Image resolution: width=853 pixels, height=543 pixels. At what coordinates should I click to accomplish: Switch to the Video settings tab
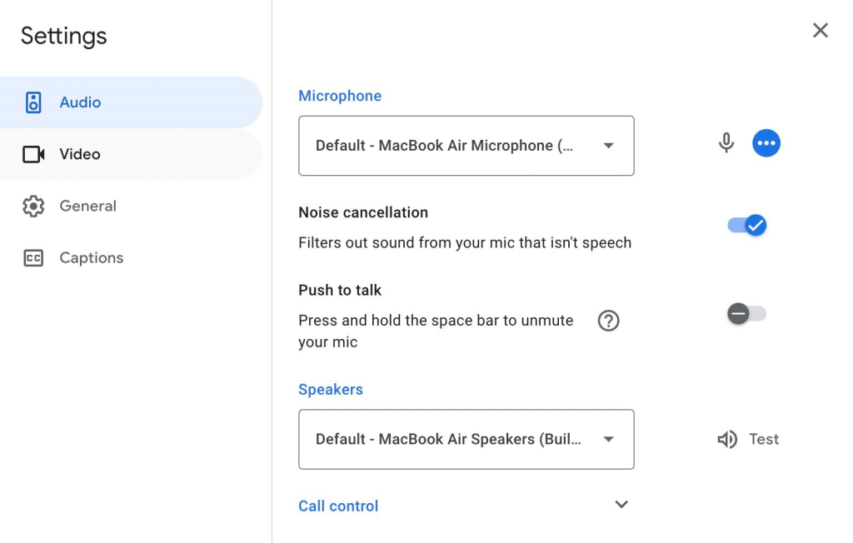pos(80,154)
